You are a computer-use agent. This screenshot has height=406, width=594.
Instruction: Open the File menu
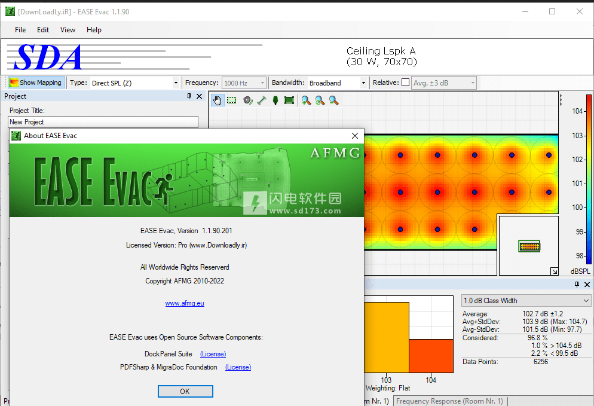(20, 30)
